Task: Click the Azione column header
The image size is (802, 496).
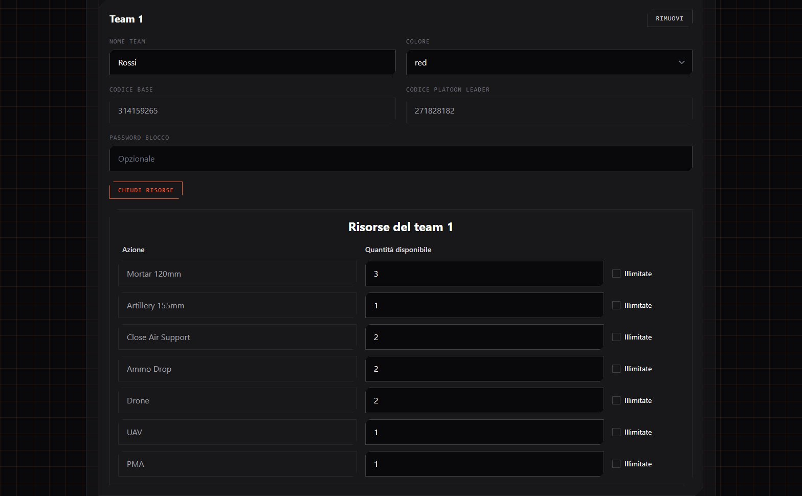Action: pos(133,250)
